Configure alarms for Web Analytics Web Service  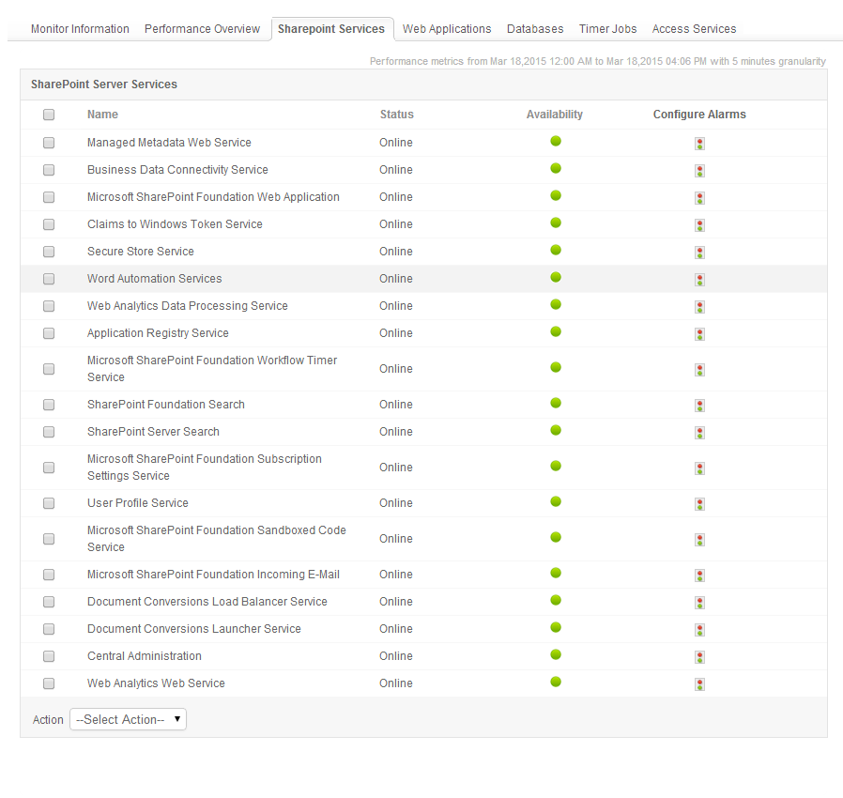pos(700,684)
